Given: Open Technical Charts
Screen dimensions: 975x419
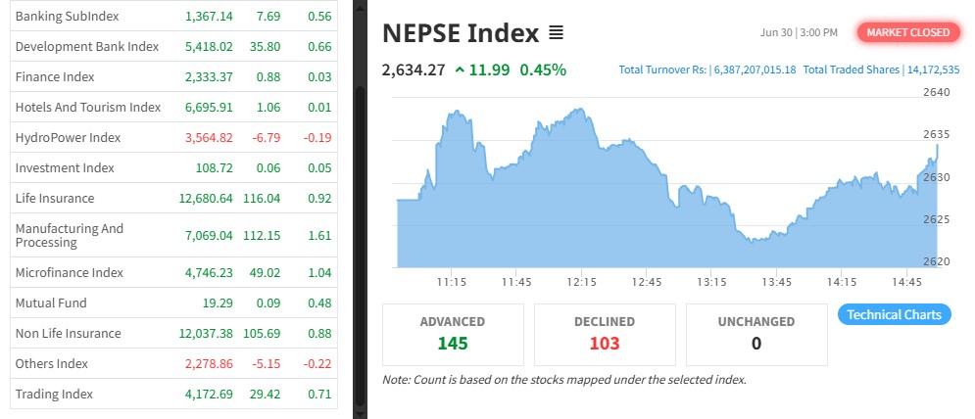Looking at the screenshot, I should pyautogui.click(x=894, y=314).
